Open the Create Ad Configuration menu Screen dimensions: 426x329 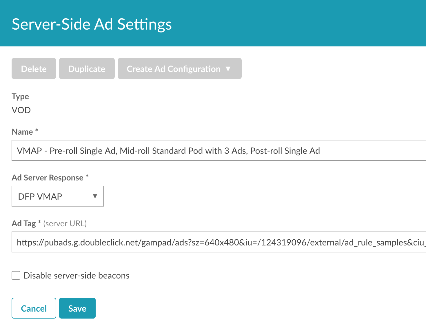point(174,69)
